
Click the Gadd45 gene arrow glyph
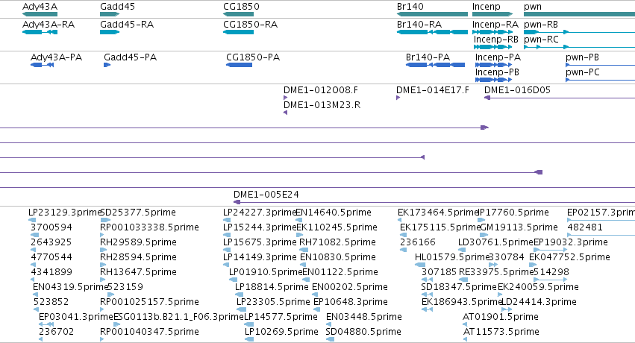click(110, 14)
